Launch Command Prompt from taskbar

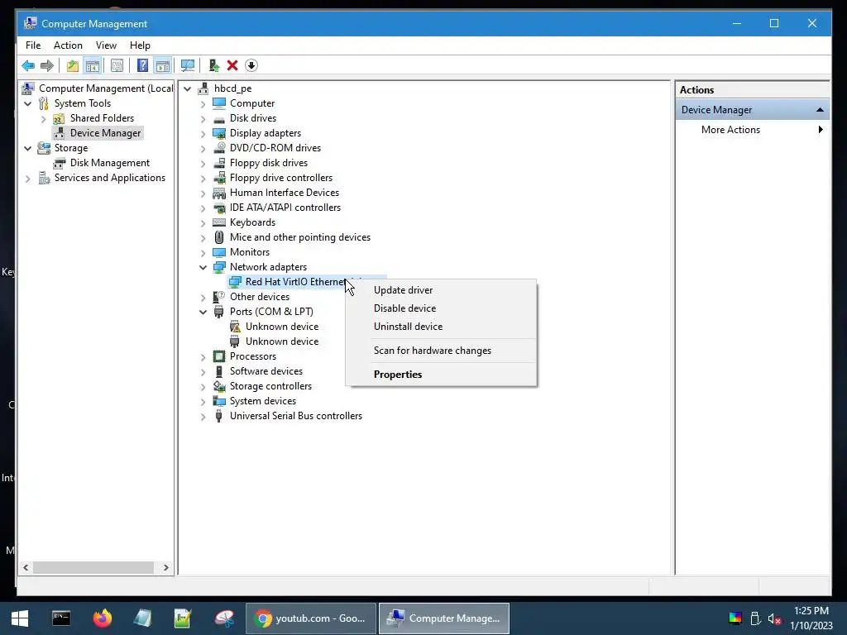tap(61, 618)
